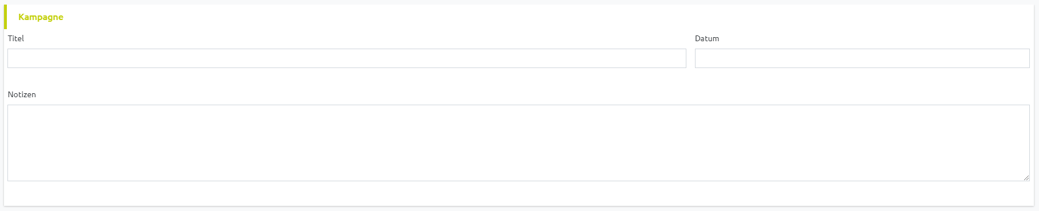Click the Notizen field label
The width and height of the screenshot is (1039, 211).
tap(22, 94)
